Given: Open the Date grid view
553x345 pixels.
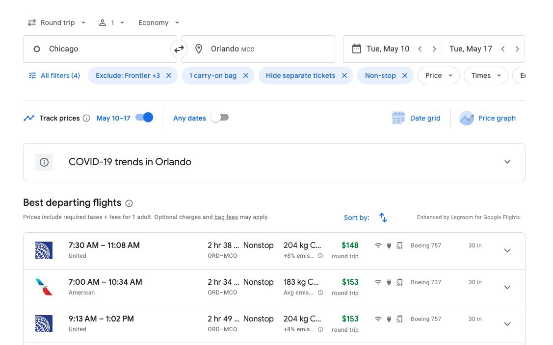Looking at the screenshot, I should coord(416,118).
